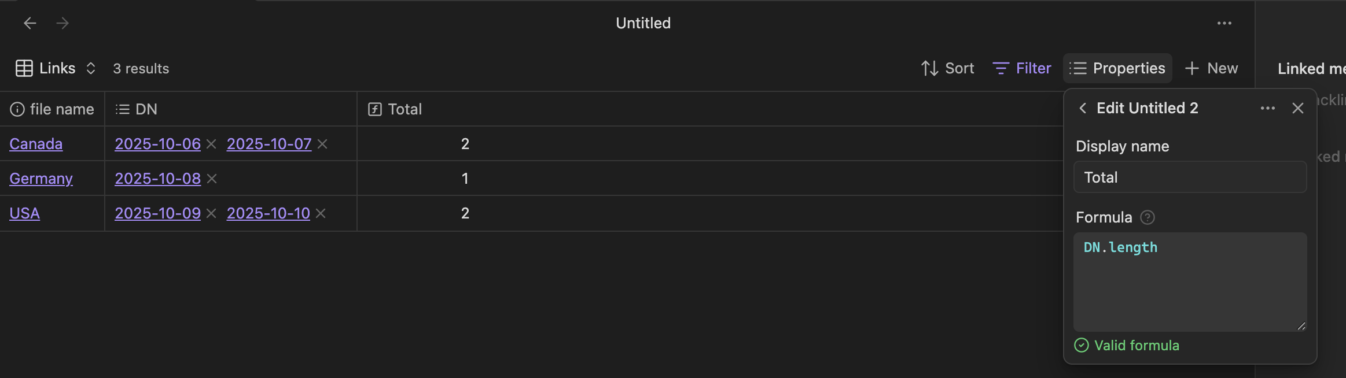Screen dimensions: 1346x378
Task: Click into the Display name field
Action: (1190, 177)
